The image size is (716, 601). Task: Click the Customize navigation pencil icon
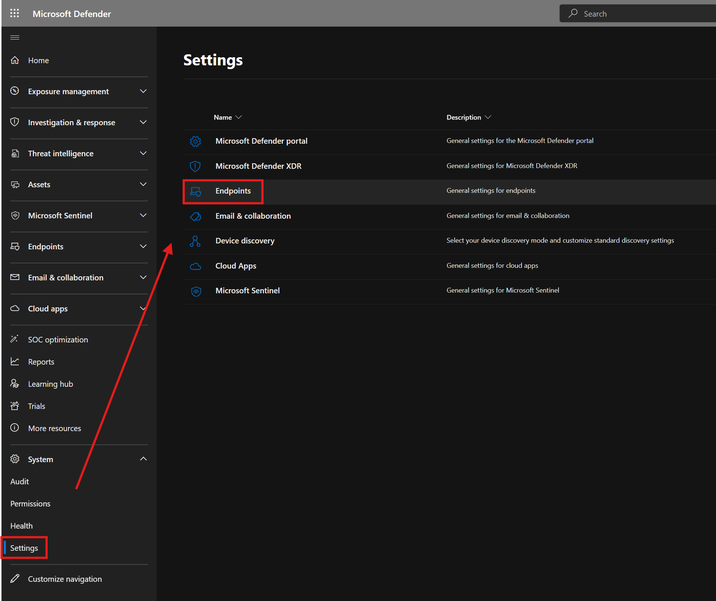[x=15, y=578]
